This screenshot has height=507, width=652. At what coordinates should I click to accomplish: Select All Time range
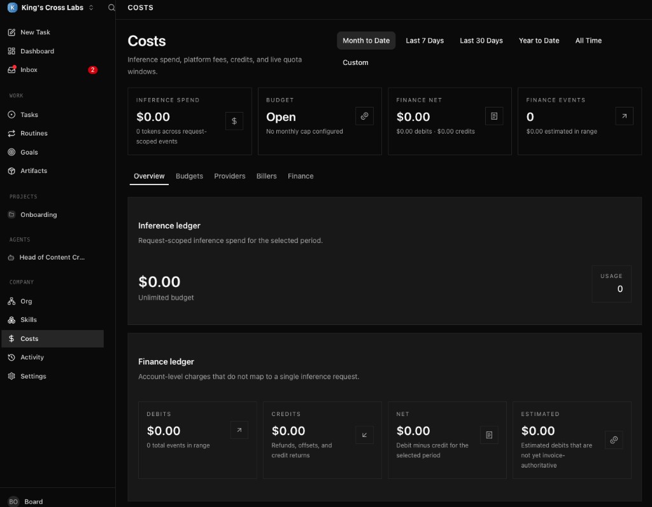[588, 41]
